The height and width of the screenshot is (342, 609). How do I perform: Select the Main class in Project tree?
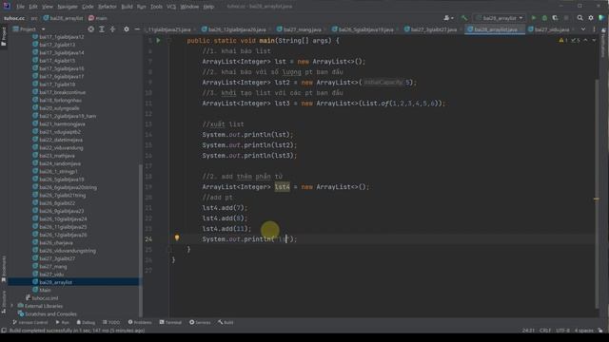pyautogui.click(x=45, y=290)
